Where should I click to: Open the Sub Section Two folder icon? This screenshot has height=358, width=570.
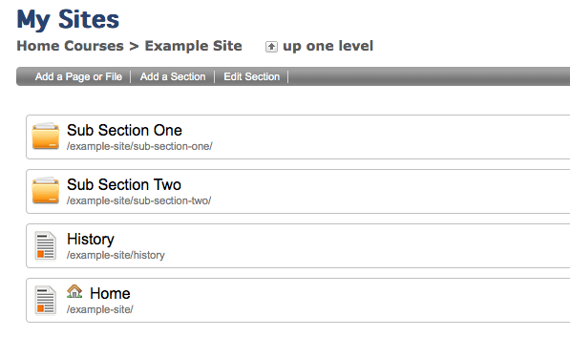pyautogui.click(x=46, y=190)
